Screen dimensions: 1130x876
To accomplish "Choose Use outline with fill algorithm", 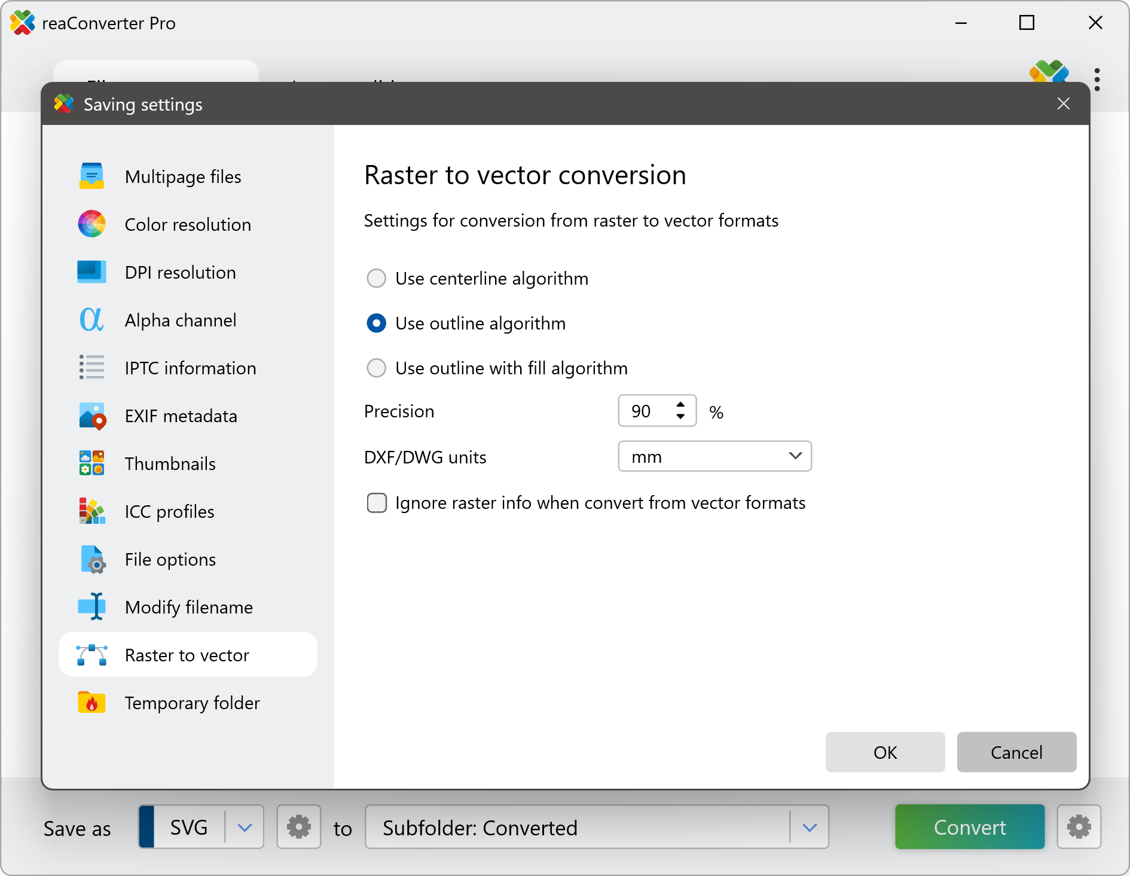I will pyautogui.click(x=376, y=368).
